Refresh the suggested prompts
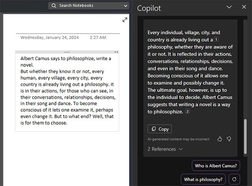252x186 pixels. click(235, 179)
